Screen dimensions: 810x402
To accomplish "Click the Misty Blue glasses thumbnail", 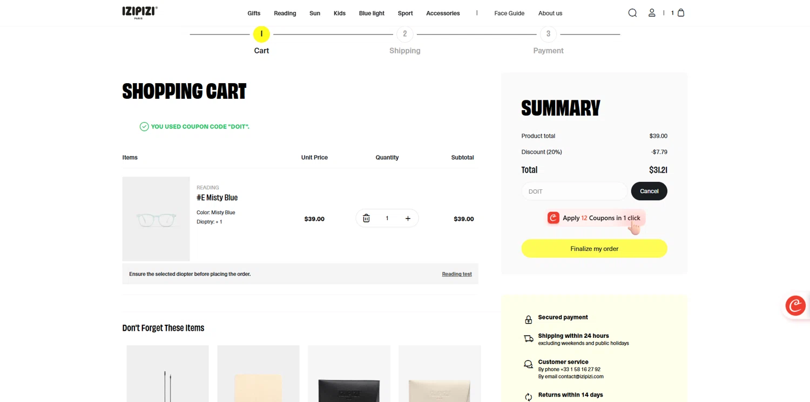I will 156,219.
